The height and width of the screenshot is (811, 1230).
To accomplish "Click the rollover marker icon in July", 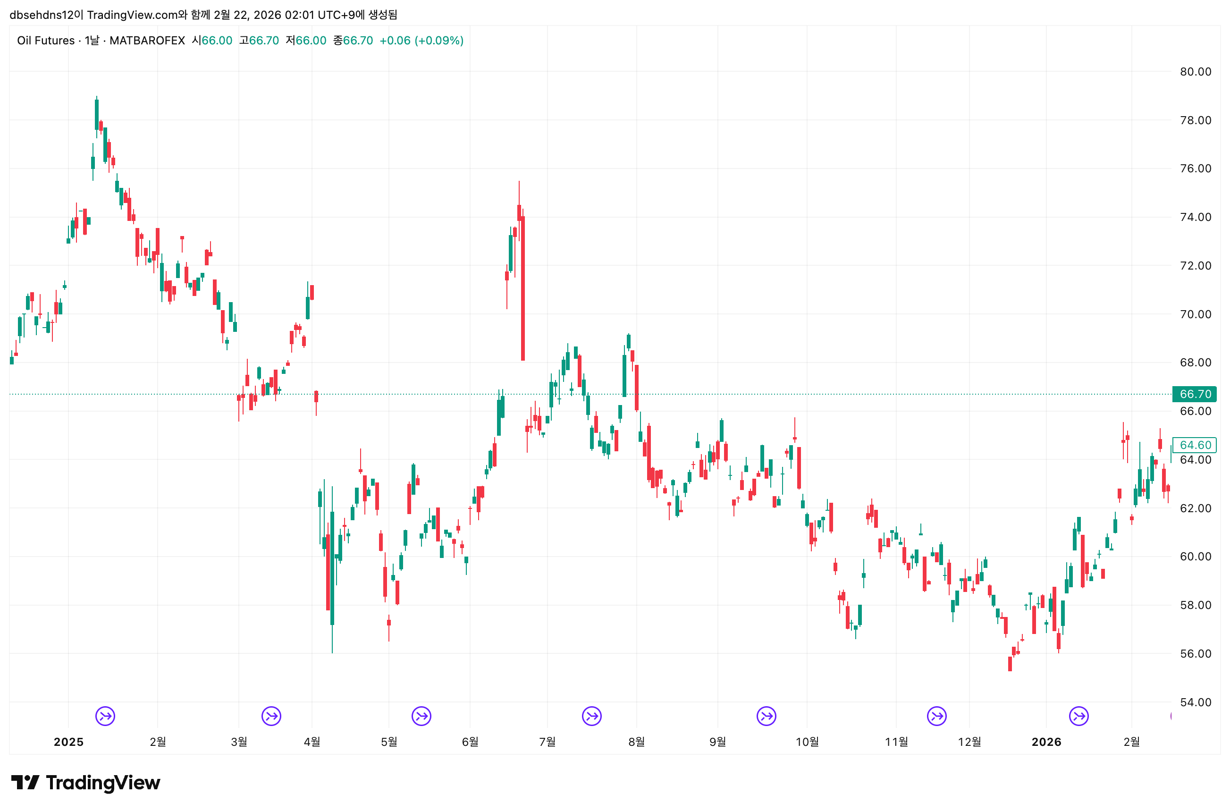I will pos(591,716).
